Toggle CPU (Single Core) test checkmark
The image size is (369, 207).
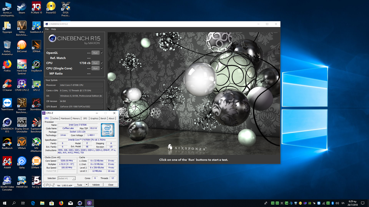pos(102,68)
